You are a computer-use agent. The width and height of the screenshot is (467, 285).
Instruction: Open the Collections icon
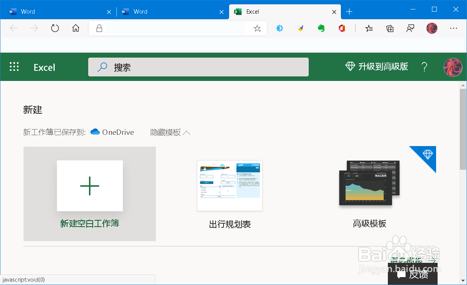coord(390,28)
